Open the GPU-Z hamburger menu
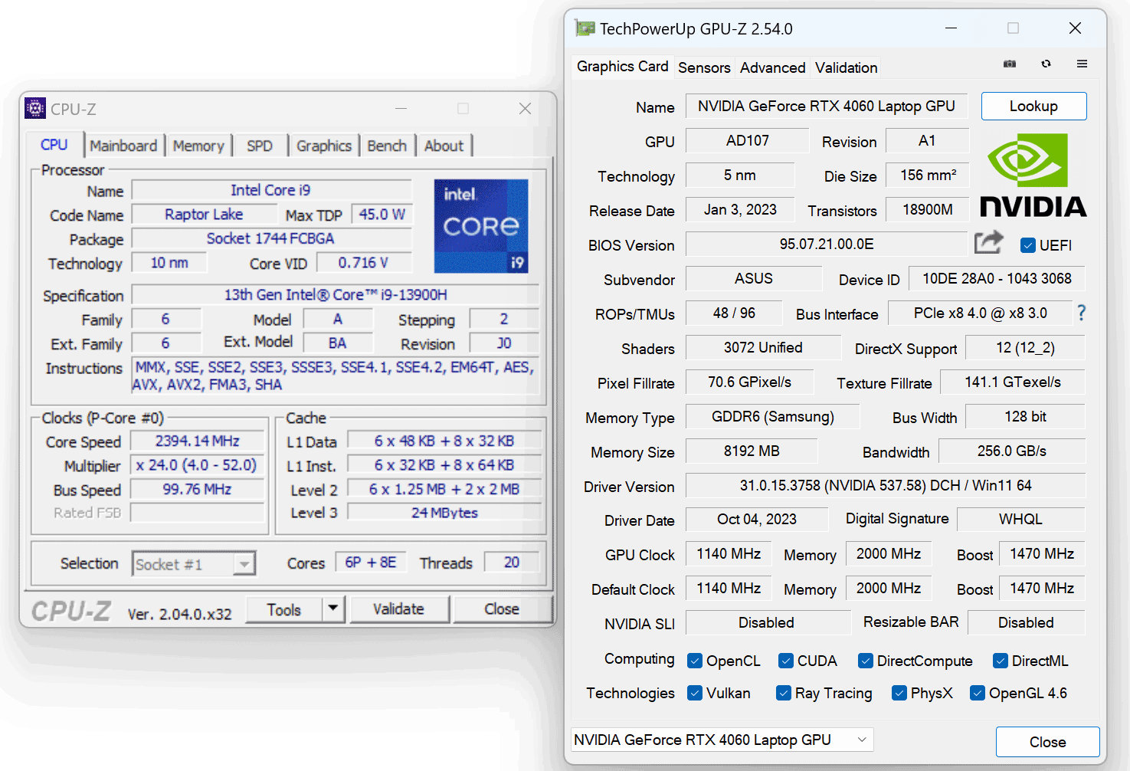 [x=1082, y=64]
